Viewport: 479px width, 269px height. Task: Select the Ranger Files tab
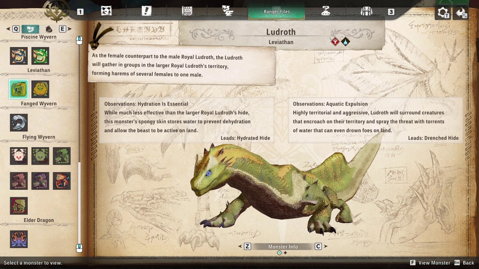pyautogui.click(x=277, y=12)
